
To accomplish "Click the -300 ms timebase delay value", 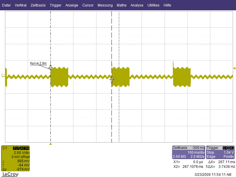I will click(x=198, y=148).
